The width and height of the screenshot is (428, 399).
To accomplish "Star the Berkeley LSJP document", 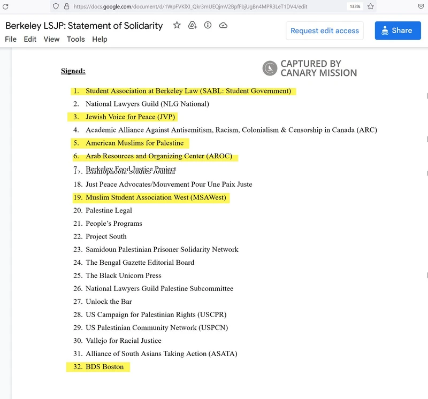I will point(177,25).
